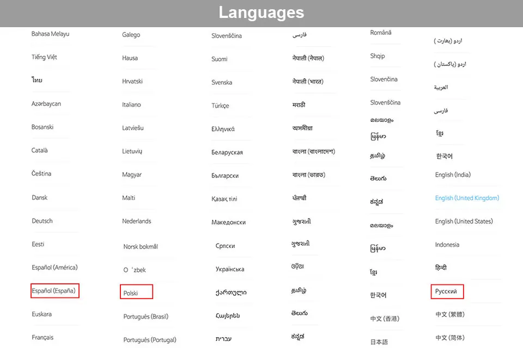Viewport: 523px width, 348px height.
Task: Choose Indonesia language
Action: (447, 245)
